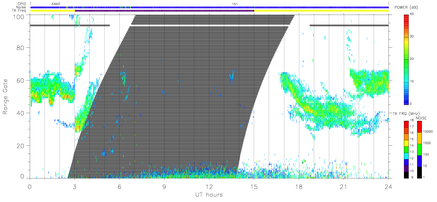Click the 40 tick on Range Gate axis
This screenshot has height=202, width=437.
[x=21, y=113]
